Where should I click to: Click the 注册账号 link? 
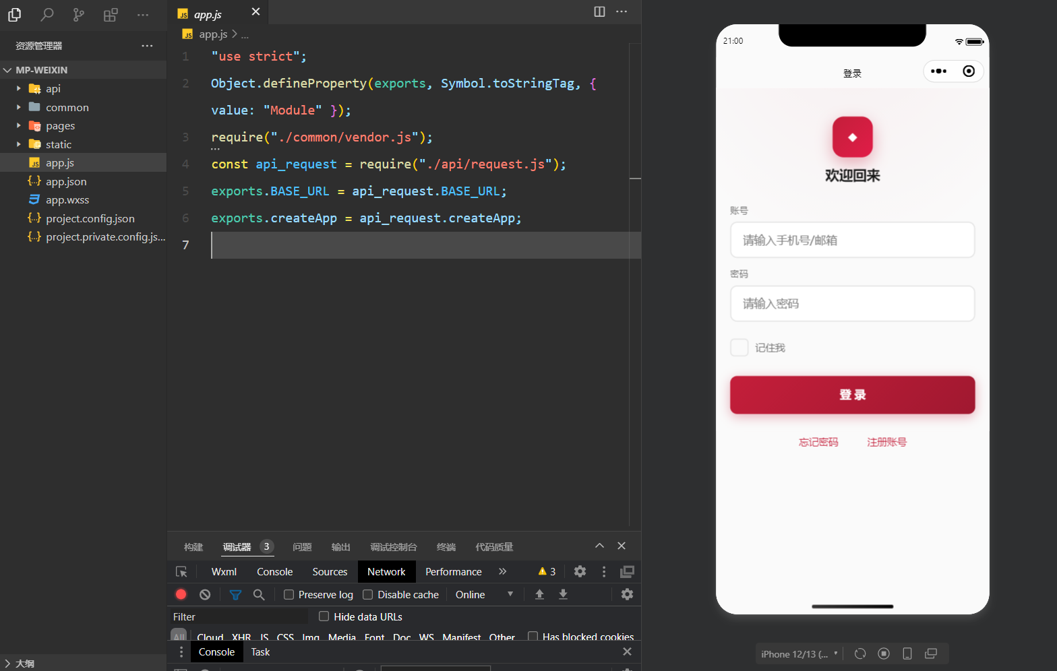886,442
